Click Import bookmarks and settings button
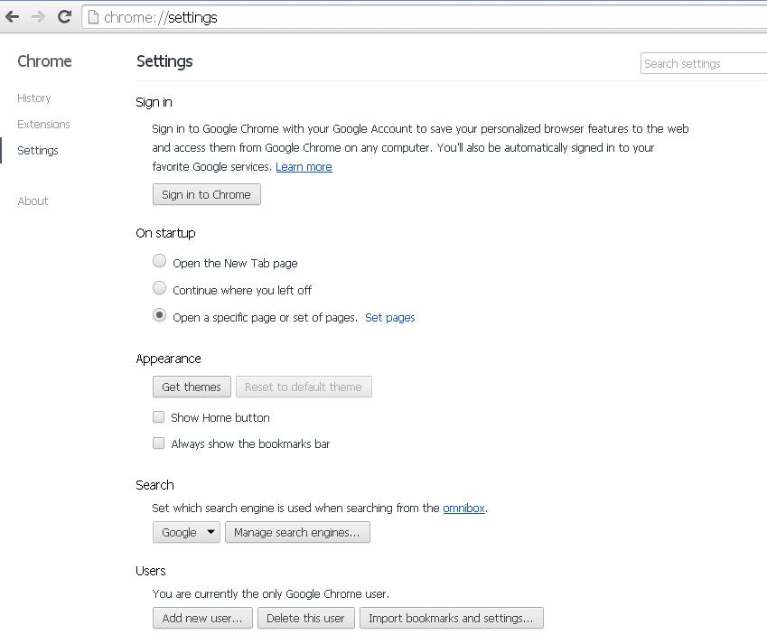Screen dimensions: 767x644 pyautogui.click(x=452, y=618)
